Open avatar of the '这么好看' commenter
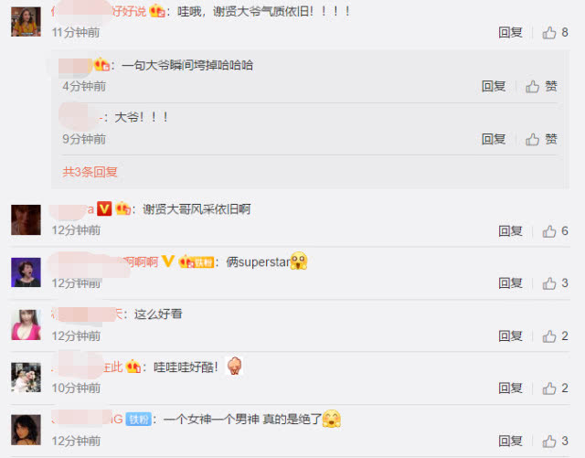585x458 pixels. [26, 325]
